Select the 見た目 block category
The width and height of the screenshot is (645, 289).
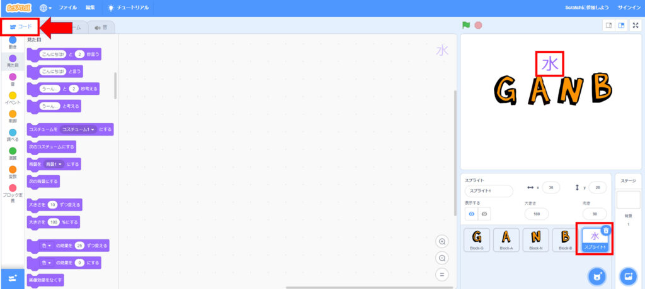pos(13,61)
